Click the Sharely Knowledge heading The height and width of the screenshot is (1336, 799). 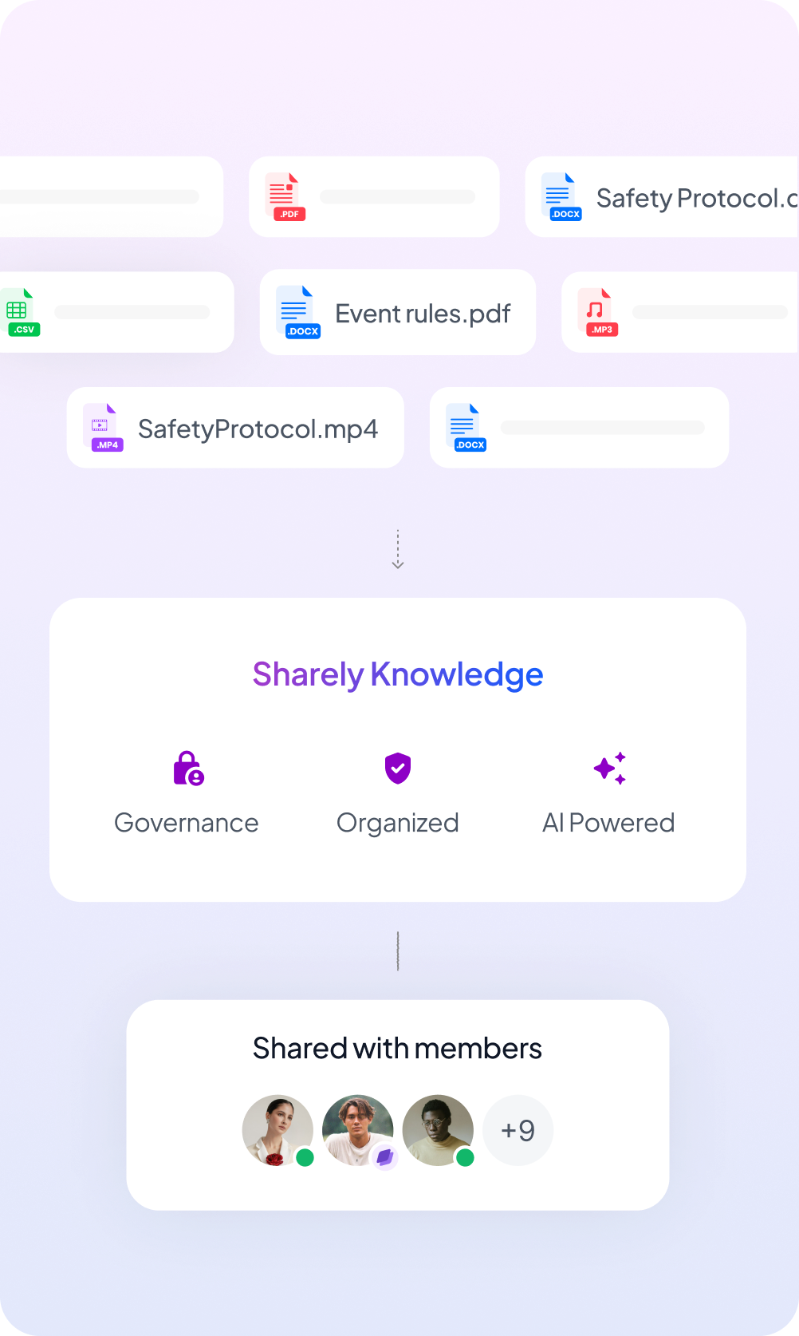coord(398,675)
